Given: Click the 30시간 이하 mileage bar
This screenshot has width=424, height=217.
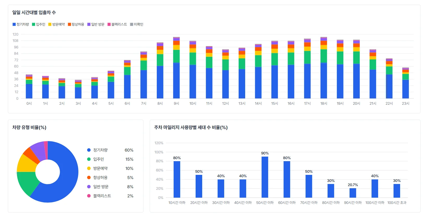Looking at the screenshot, I should tap(221, 188).
